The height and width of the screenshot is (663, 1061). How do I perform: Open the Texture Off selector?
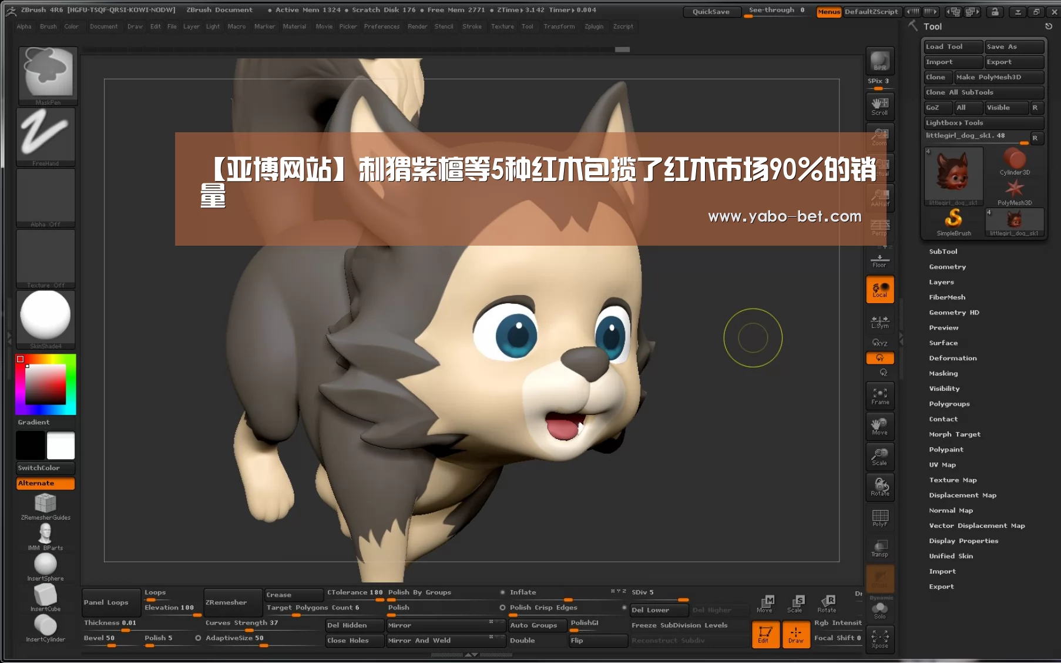point(45,259)
